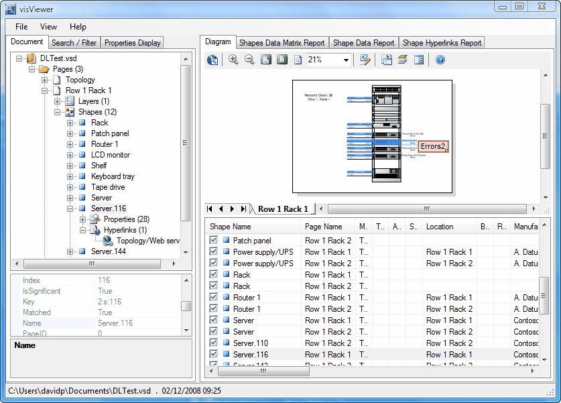Expand the Layers (1) node
The height and width of the screenshot is (403, 561).
click(x=57, y=101)
